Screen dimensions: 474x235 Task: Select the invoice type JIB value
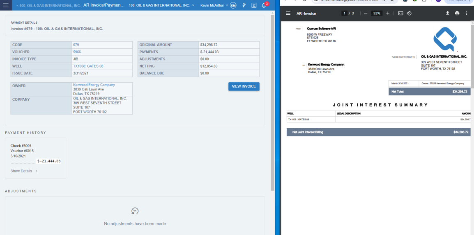click(76, 59)
